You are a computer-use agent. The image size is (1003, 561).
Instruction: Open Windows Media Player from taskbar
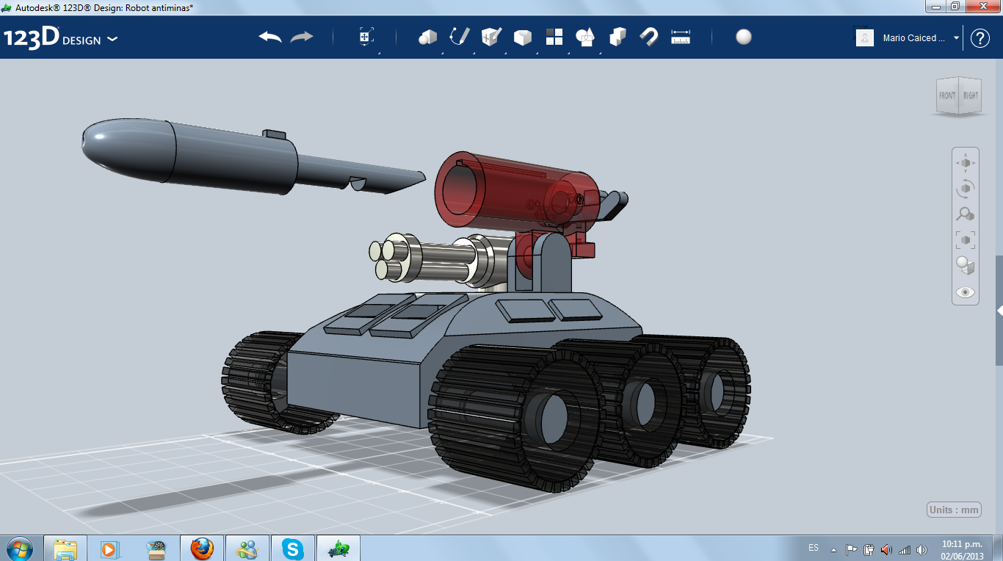111,549
